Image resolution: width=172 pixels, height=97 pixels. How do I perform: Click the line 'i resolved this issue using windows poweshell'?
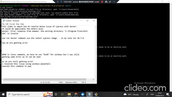[x=26, y=64]
